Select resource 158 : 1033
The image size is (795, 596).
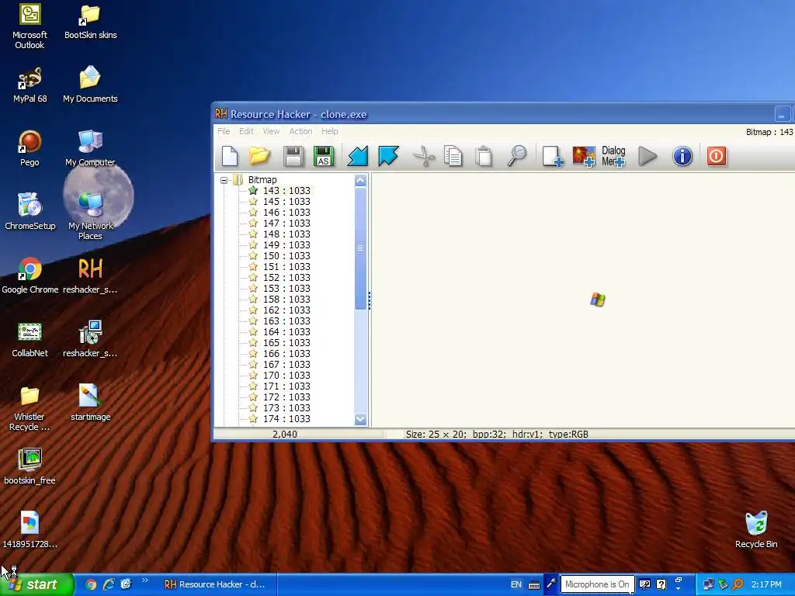click(286, 300)
